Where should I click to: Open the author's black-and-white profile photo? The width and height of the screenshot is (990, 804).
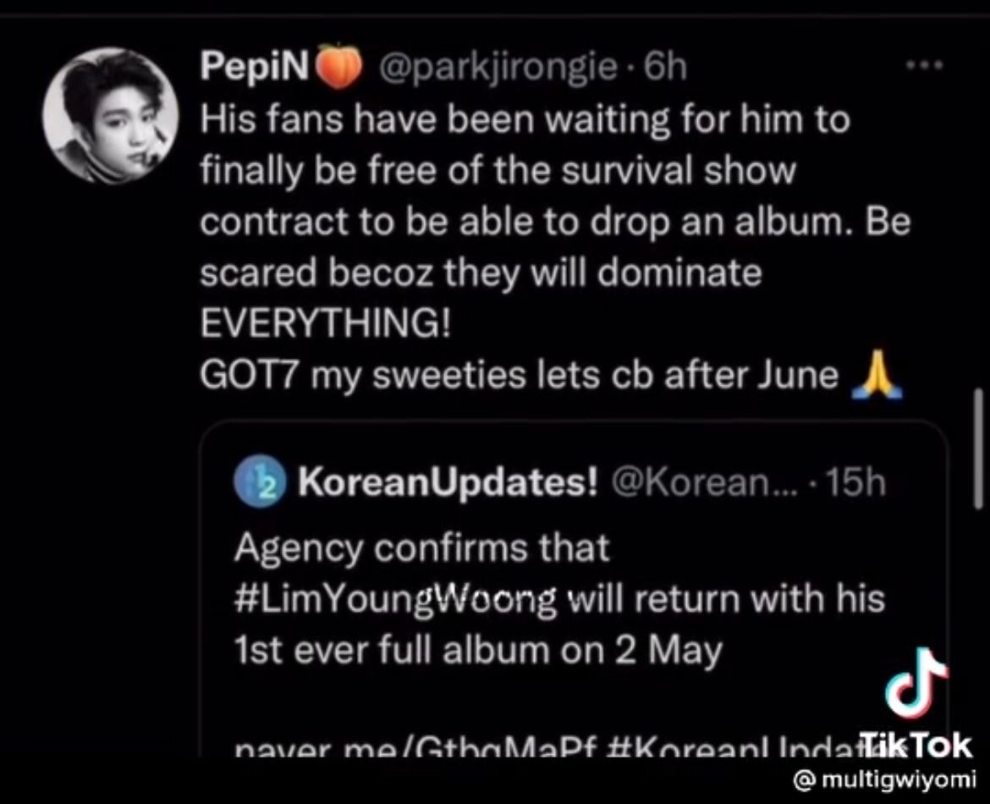(111, 116)
